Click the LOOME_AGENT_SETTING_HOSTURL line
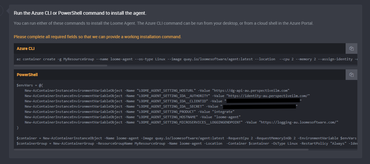Image resolution: width=370 pixels, height=164 pixels. click(157, 91)
